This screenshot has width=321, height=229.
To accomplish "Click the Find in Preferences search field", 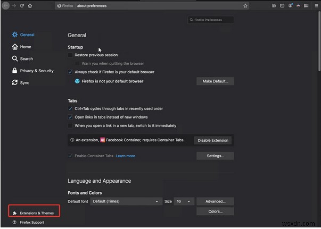I will (211, 20).
